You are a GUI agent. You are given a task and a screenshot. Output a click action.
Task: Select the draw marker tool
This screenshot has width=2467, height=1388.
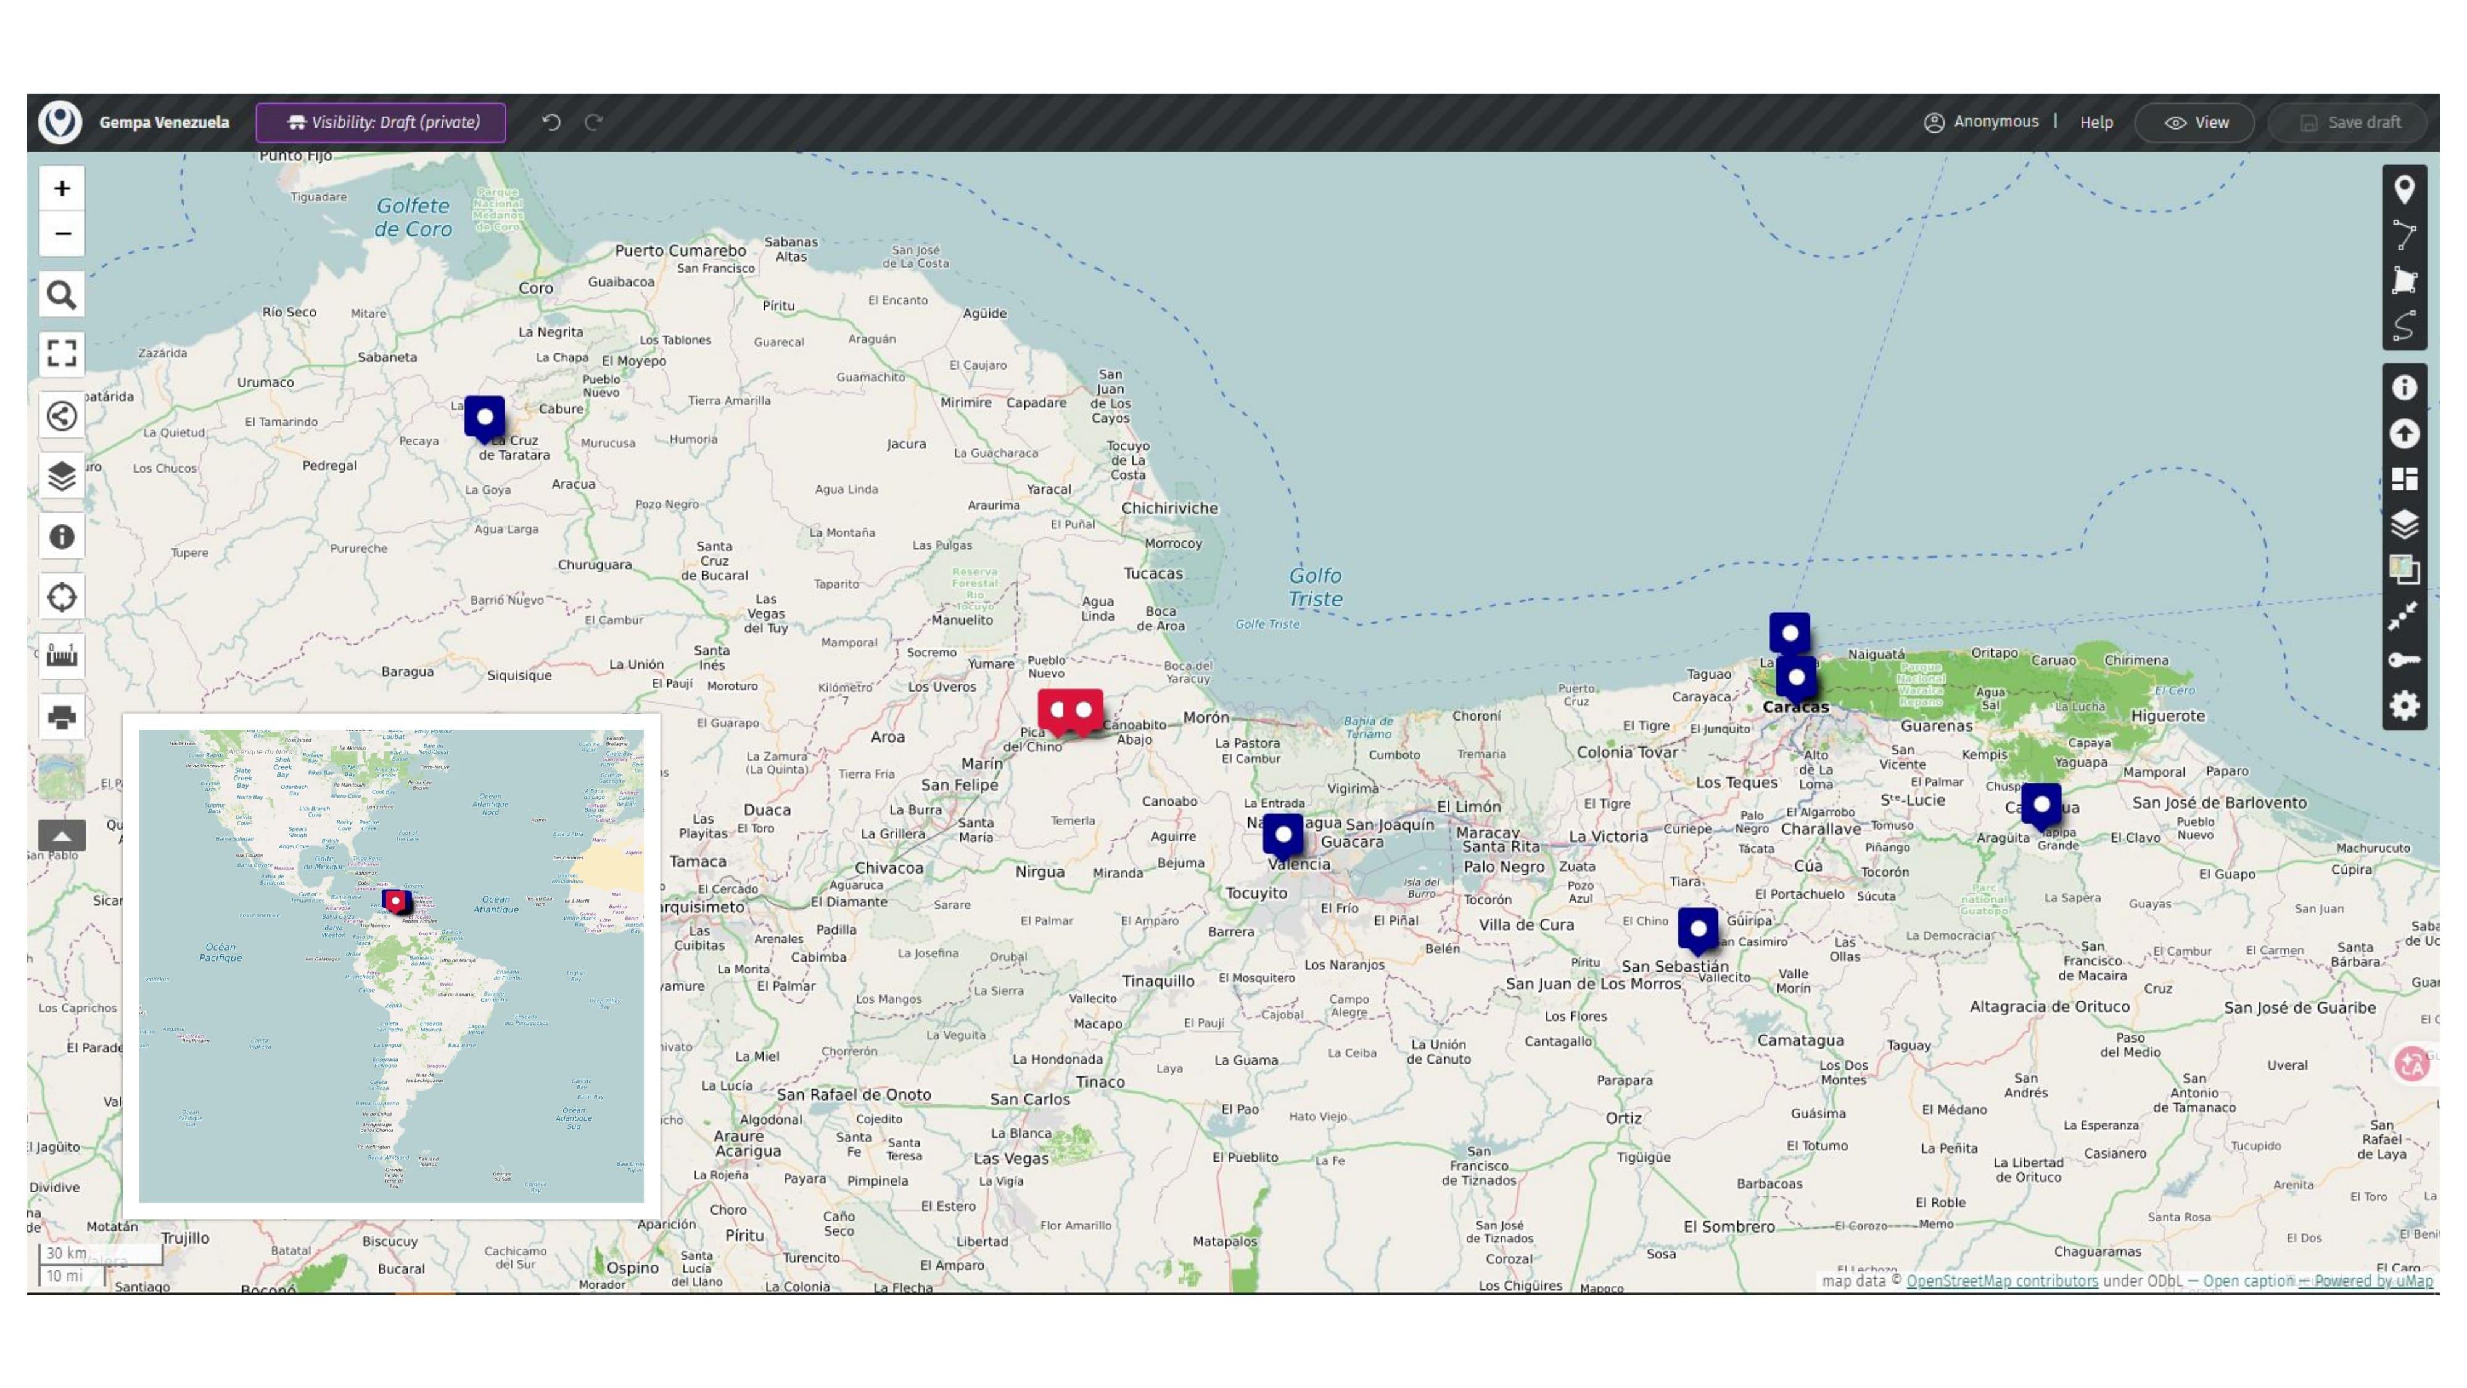click(2404, 189)
